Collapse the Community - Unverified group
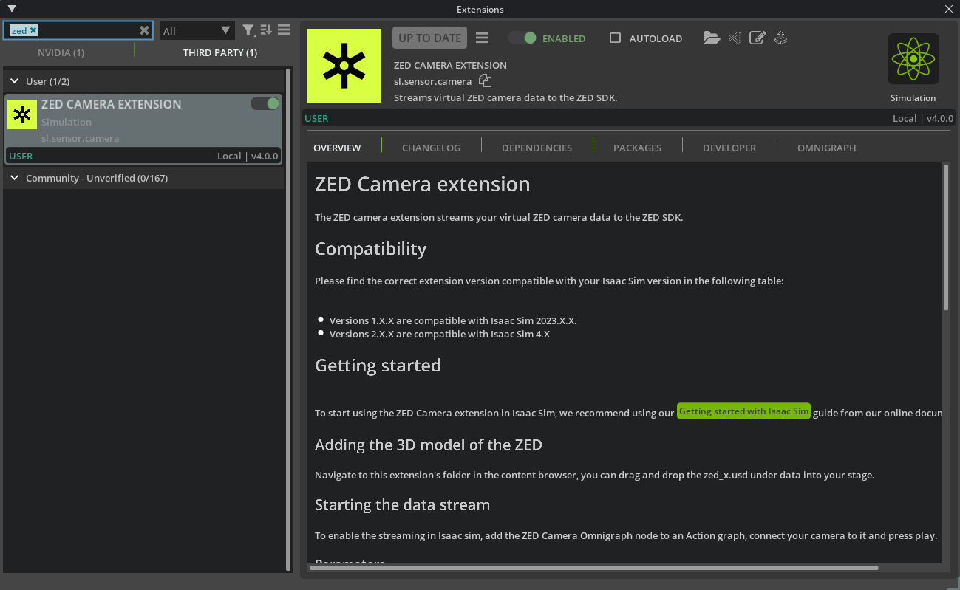Image resolution: width=960 pixels, height=590 pixels. point(15,178)
